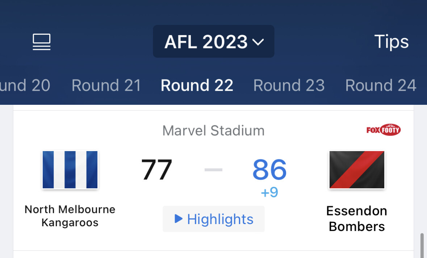Open the ladder view icon
The image size is (427, 258).
point(42,42)
